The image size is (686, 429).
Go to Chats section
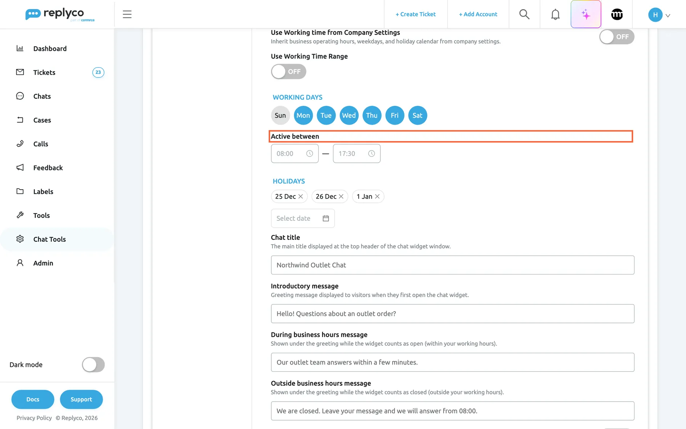coord(57,96)
